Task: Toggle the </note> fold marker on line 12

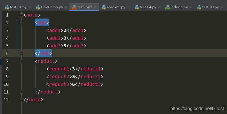Action: 21,99
